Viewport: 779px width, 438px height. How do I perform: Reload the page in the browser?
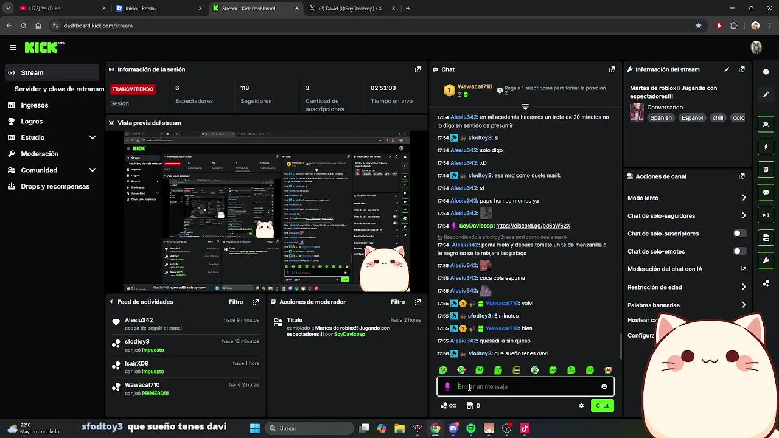pos(23,26)
